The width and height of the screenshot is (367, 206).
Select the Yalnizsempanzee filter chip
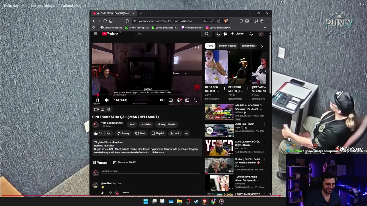click(x=249, y=46)
